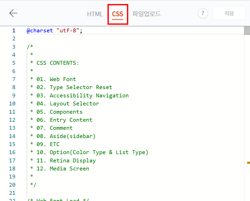Click line number 15 in gutter
Screen dimensions: 250x201
12,144
